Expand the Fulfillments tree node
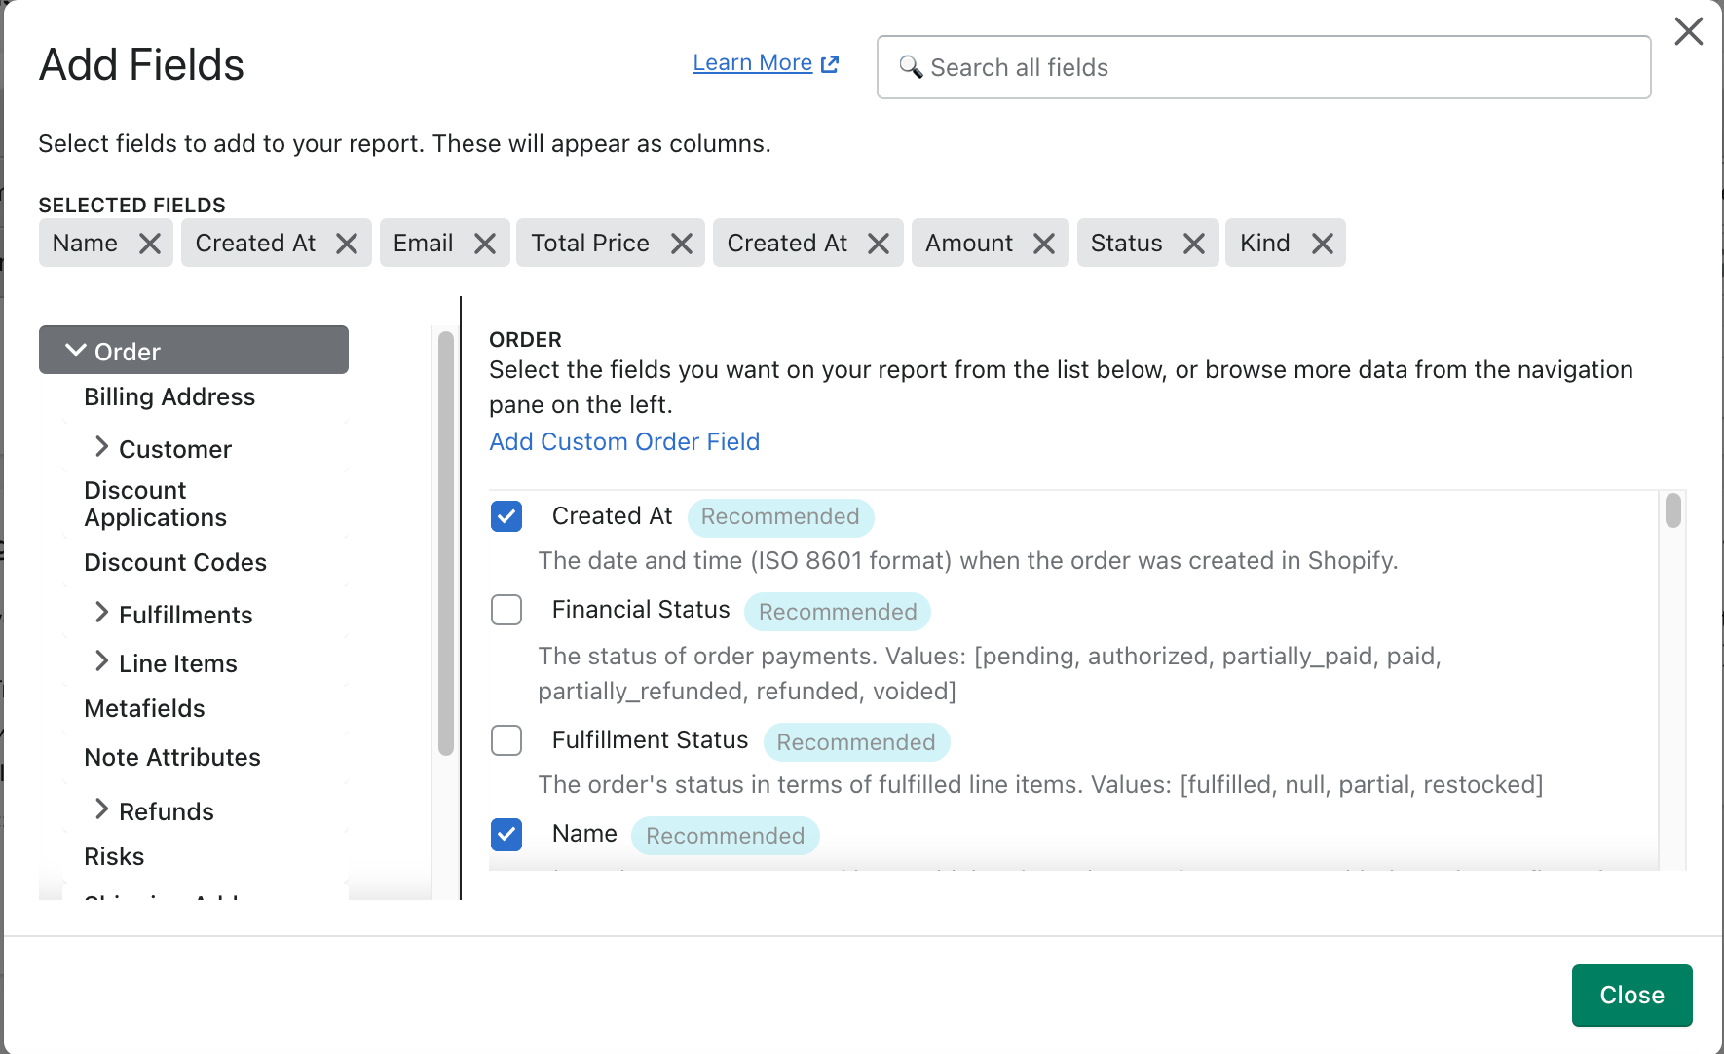This screenshot has height=1054, width=1724. (101, 613)
